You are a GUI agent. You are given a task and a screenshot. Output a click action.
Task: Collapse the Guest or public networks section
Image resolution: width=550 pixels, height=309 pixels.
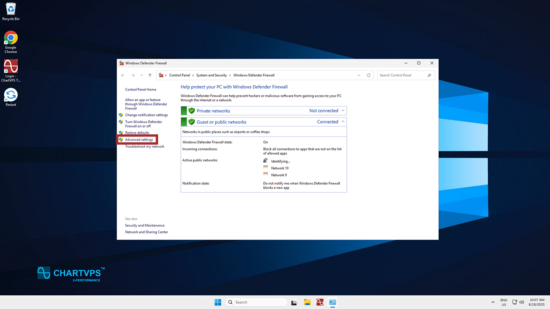[343, 122]
